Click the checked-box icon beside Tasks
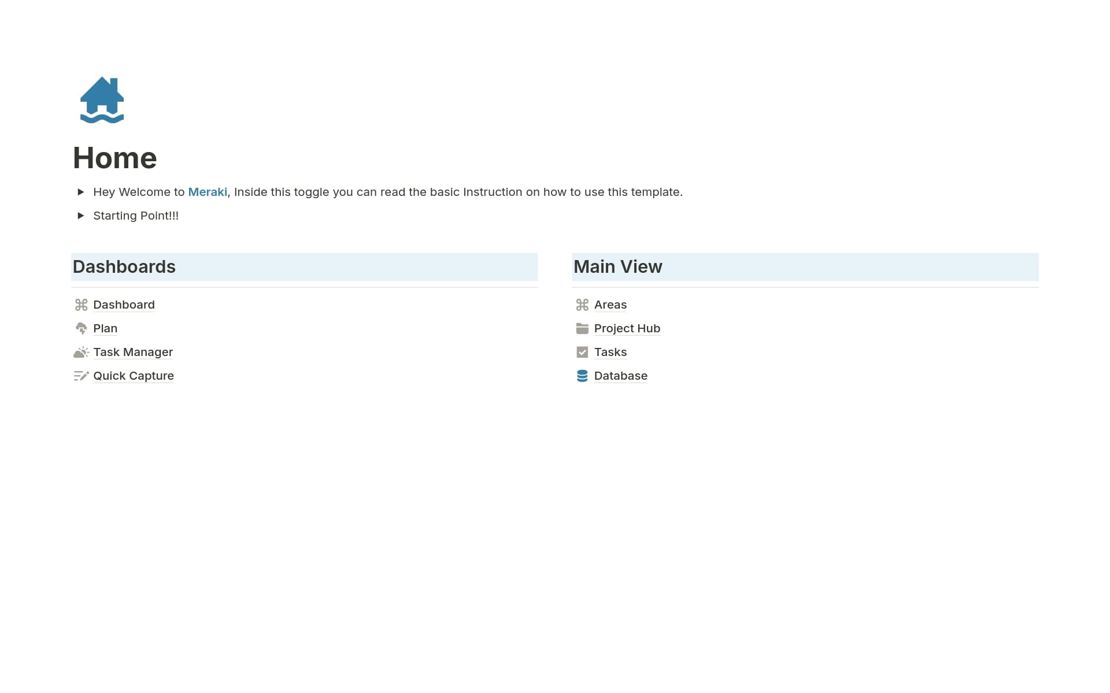 point(582,351)
